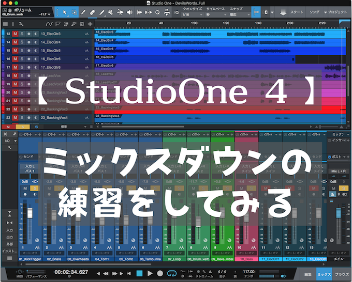The height and width of the screenshot is (282, 352).
Task: Open the Snap mode dropdown
Action: point(240,14)
